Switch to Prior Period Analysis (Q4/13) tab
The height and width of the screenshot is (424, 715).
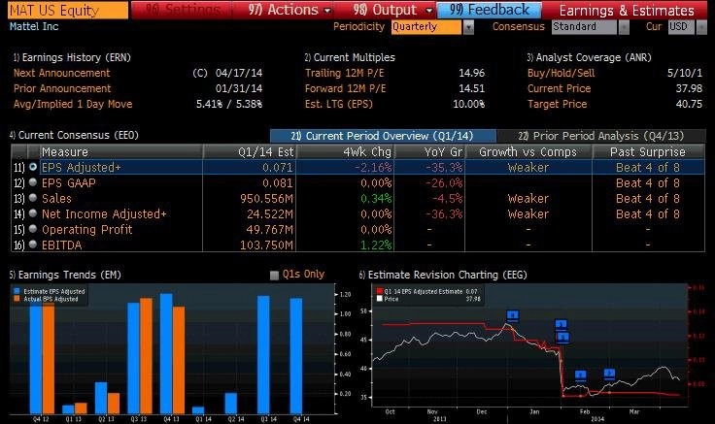[601, 136]
